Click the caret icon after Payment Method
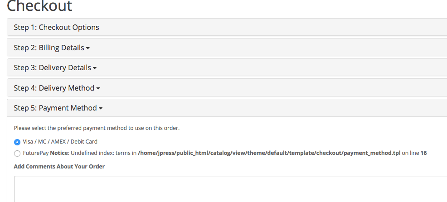This screenshot has width=447, height=202. (101, 109)
